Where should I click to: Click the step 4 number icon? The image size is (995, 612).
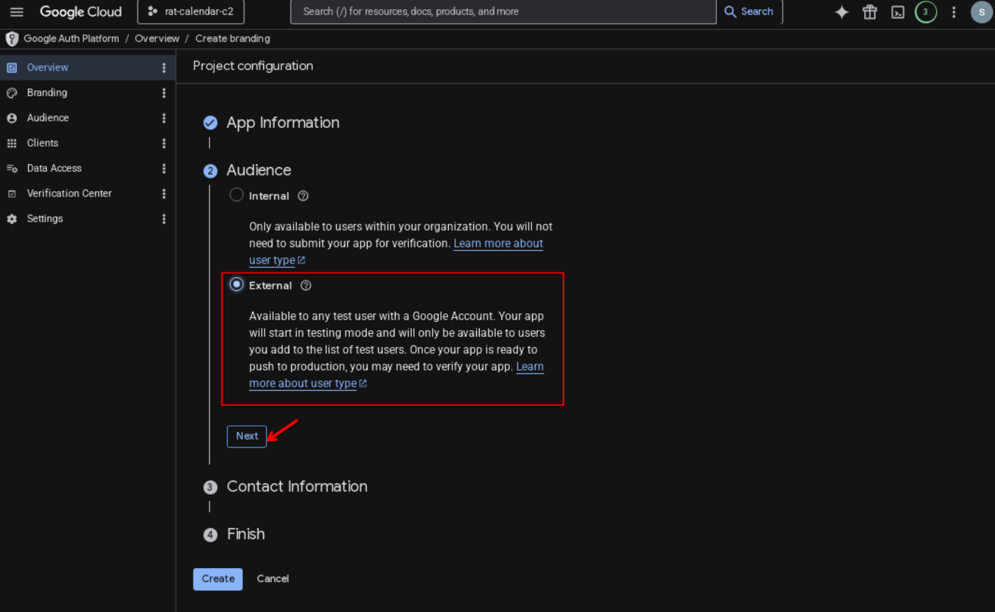pyautogui.click(x=210, y=535)
